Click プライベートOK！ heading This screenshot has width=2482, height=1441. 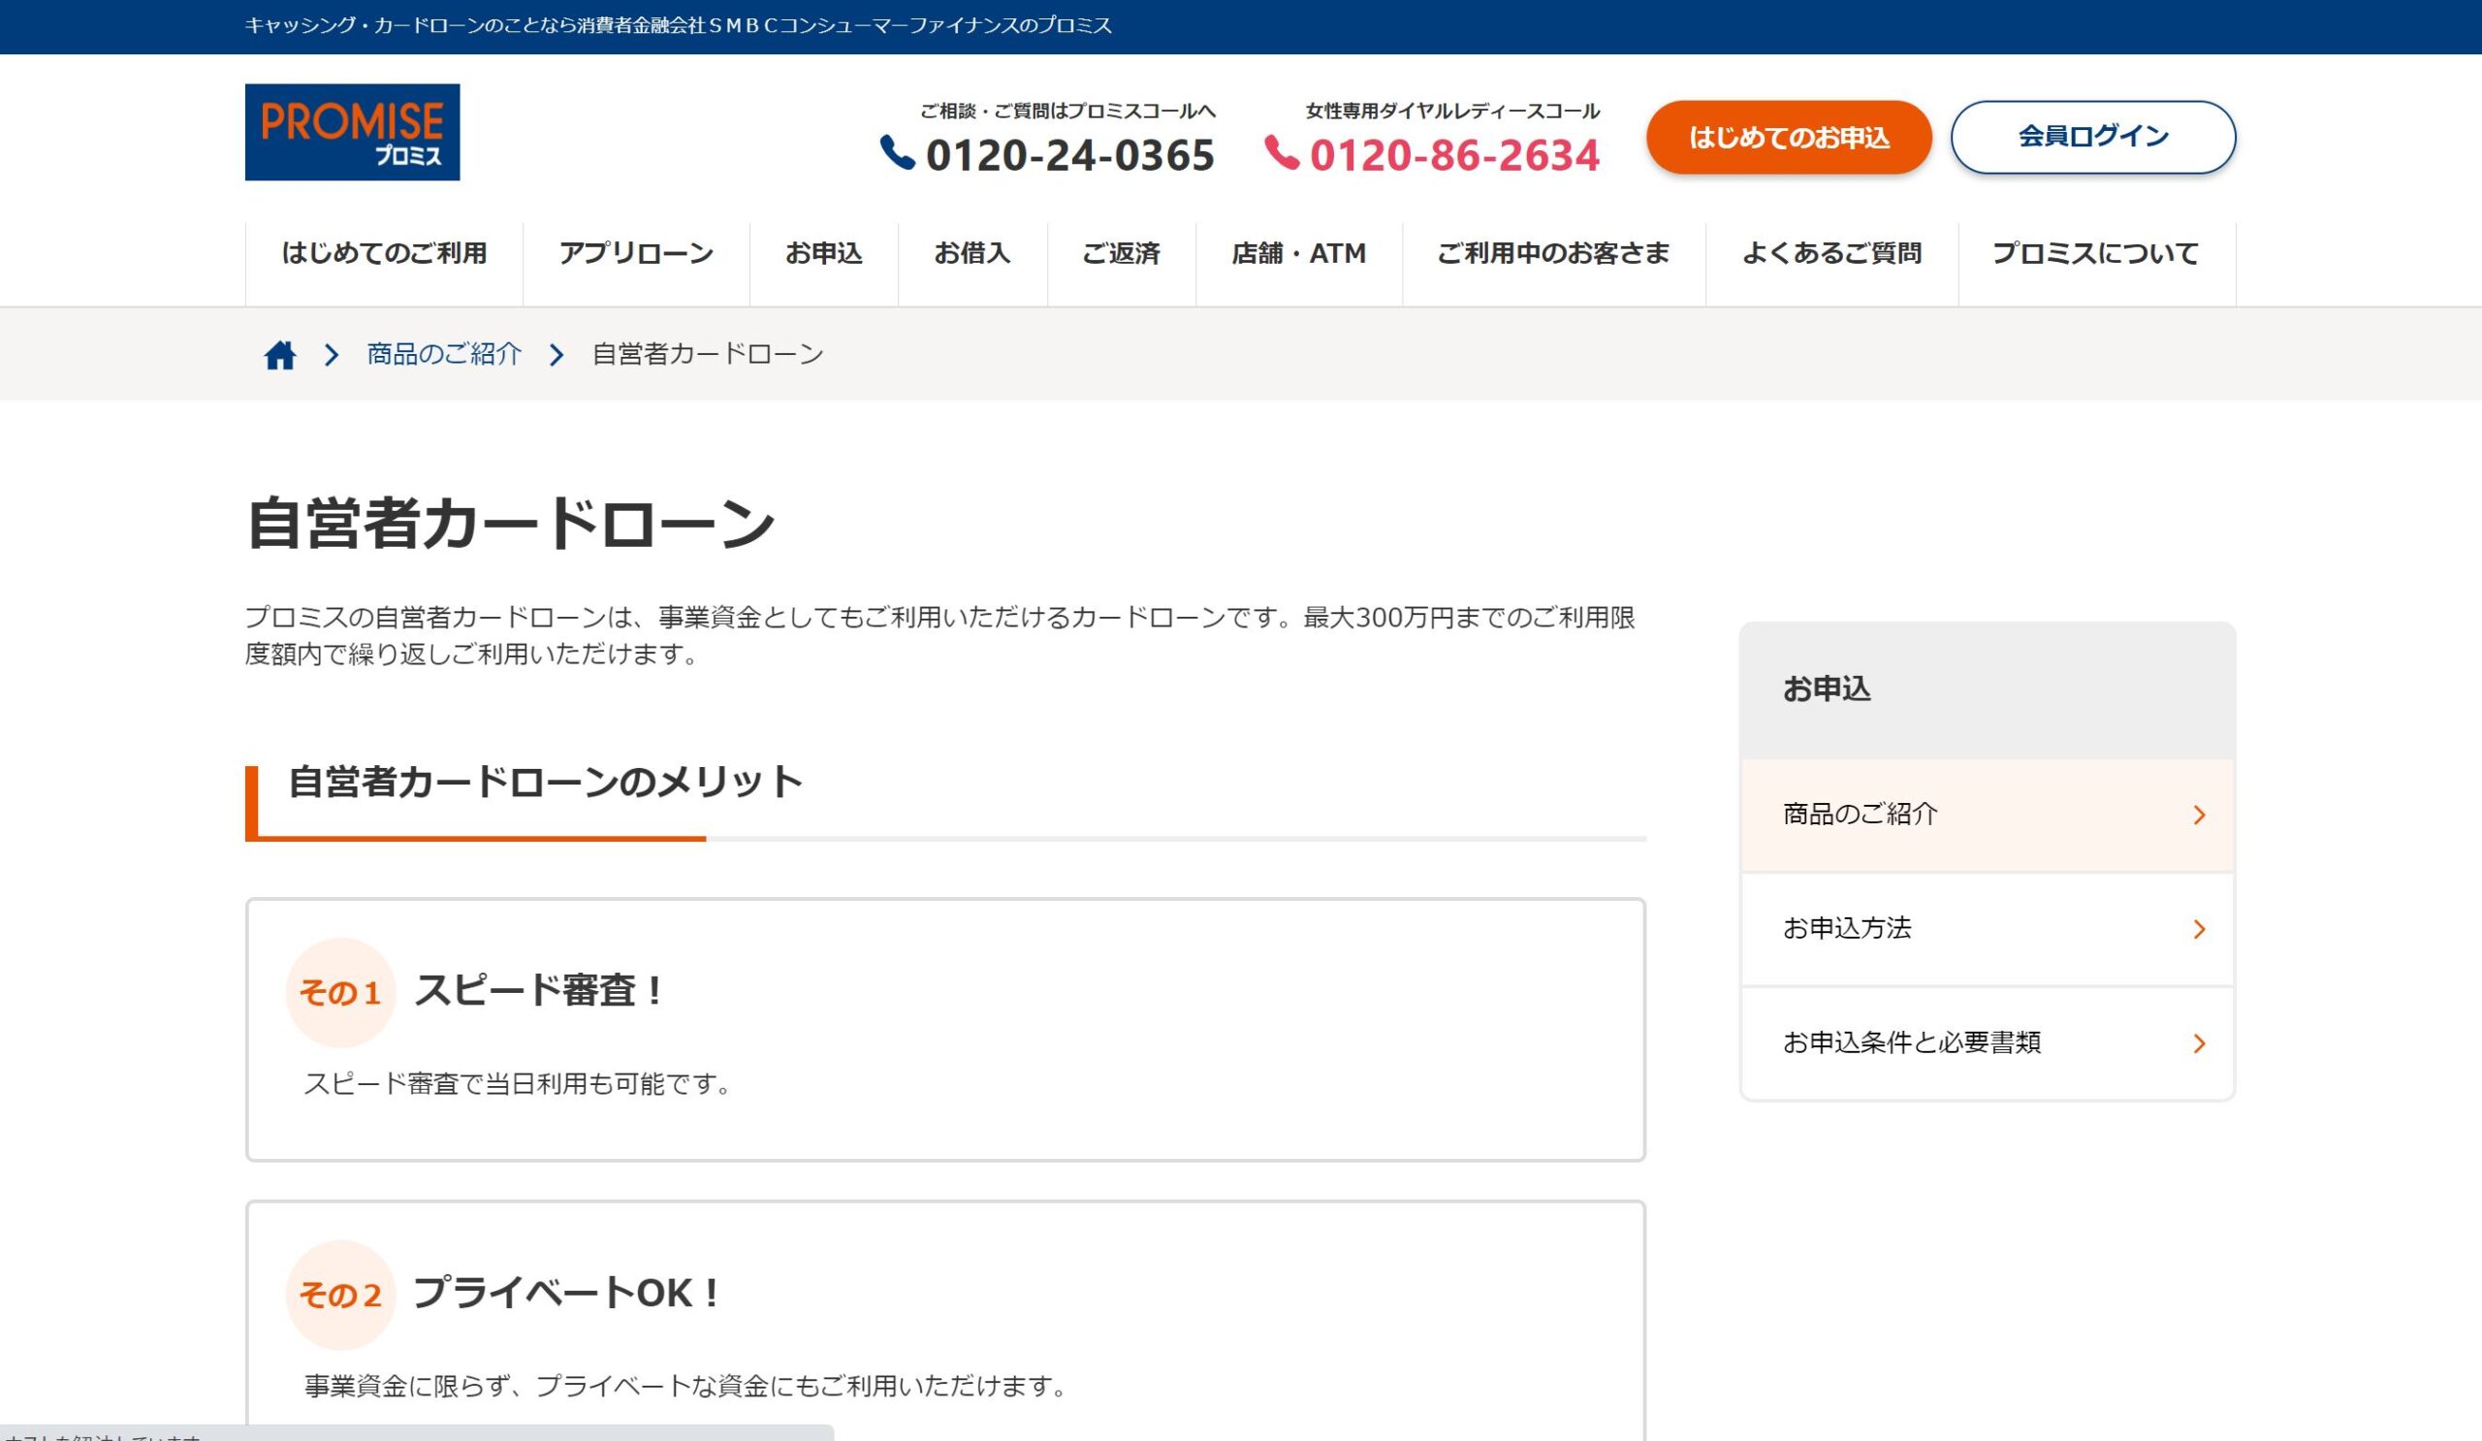click(x=567, y=1294)
